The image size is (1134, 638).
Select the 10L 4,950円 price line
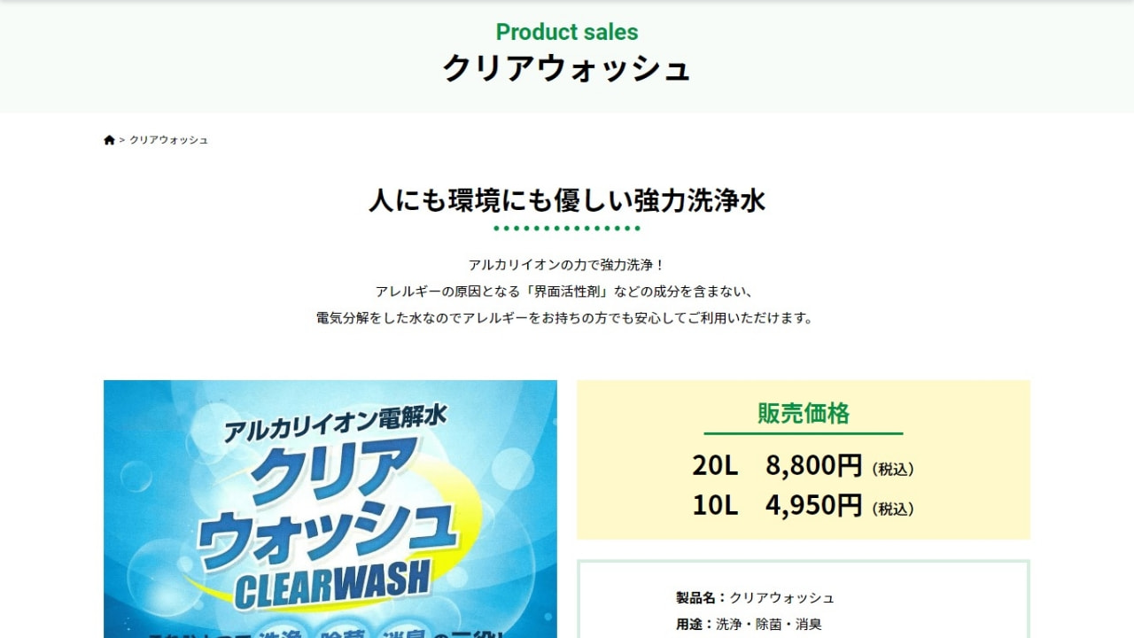click(x=804, y=506)
